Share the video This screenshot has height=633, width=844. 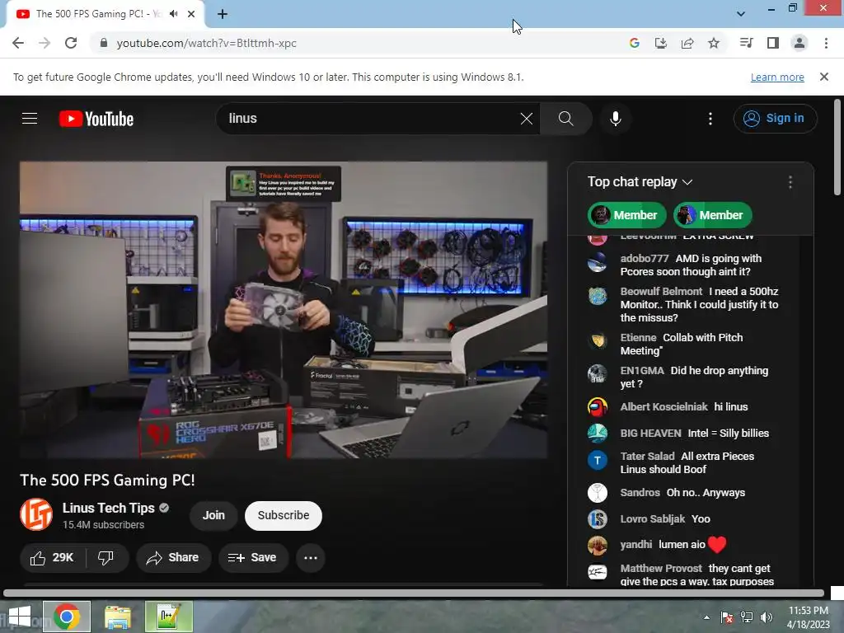tap(173, 558)
